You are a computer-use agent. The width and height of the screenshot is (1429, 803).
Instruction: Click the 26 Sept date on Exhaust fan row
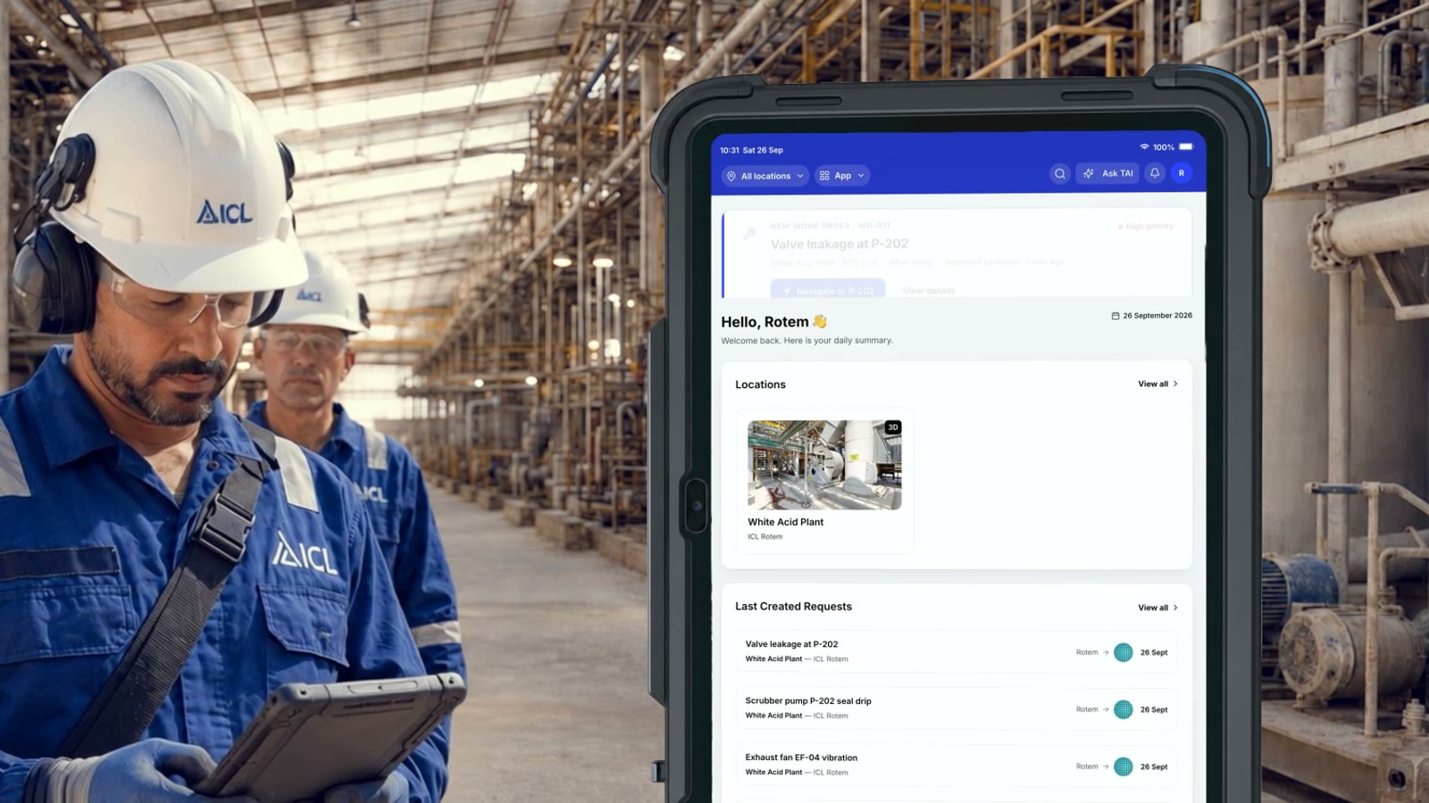tap(1154, 766)
